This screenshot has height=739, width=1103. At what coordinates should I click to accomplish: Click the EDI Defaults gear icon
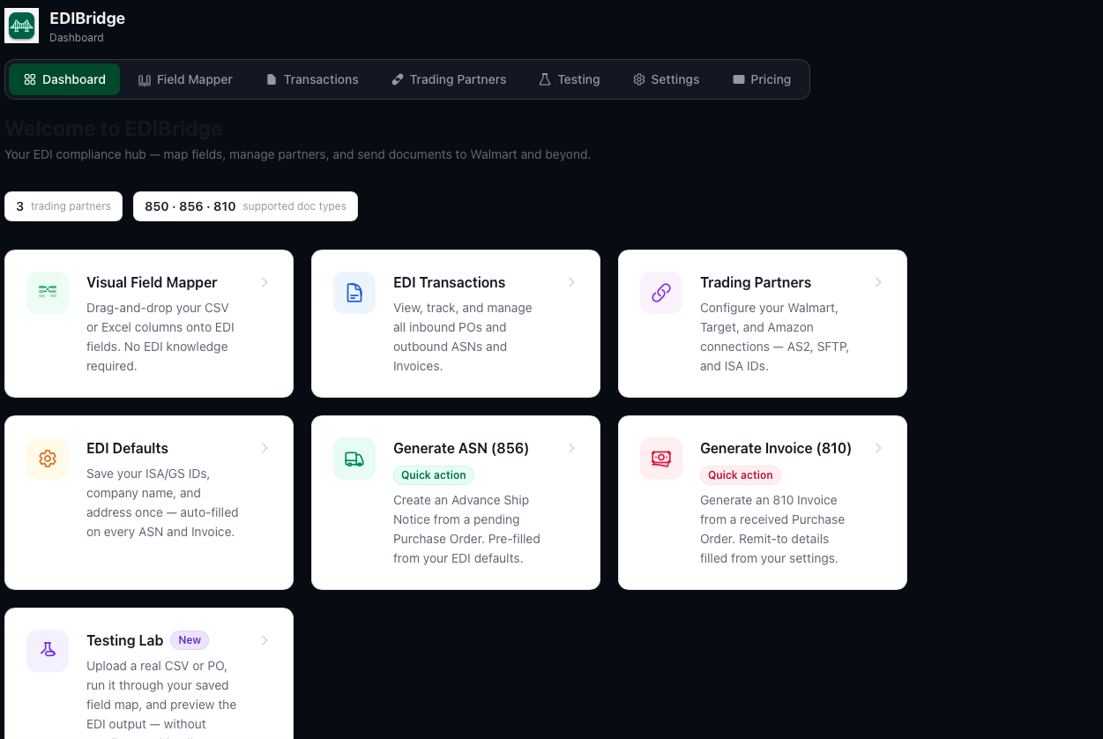(48, 459)
